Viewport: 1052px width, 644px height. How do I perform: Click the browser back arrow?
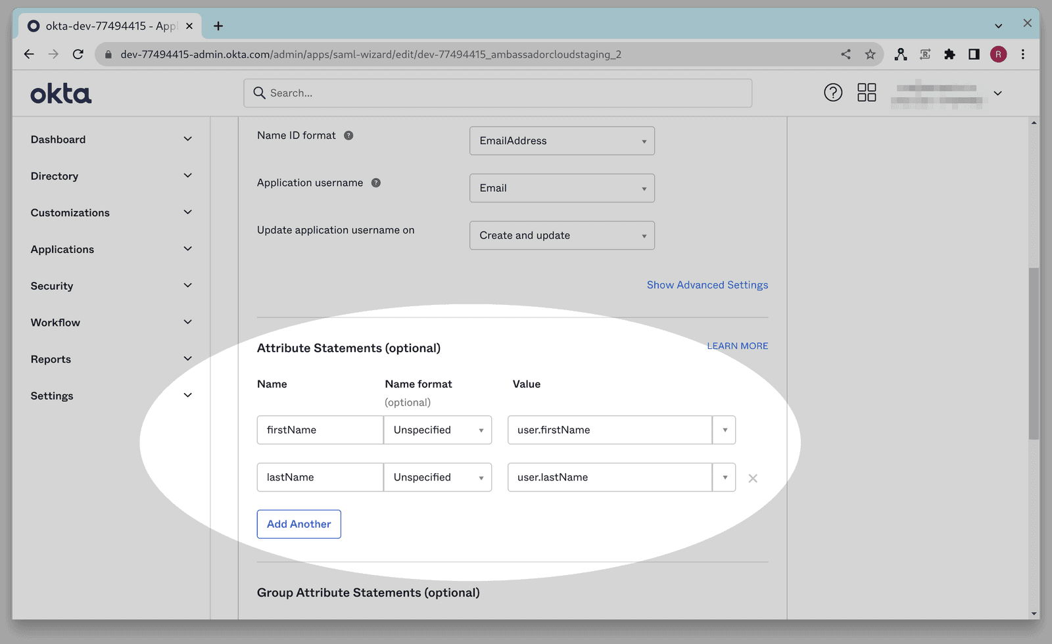pos(29,55)
